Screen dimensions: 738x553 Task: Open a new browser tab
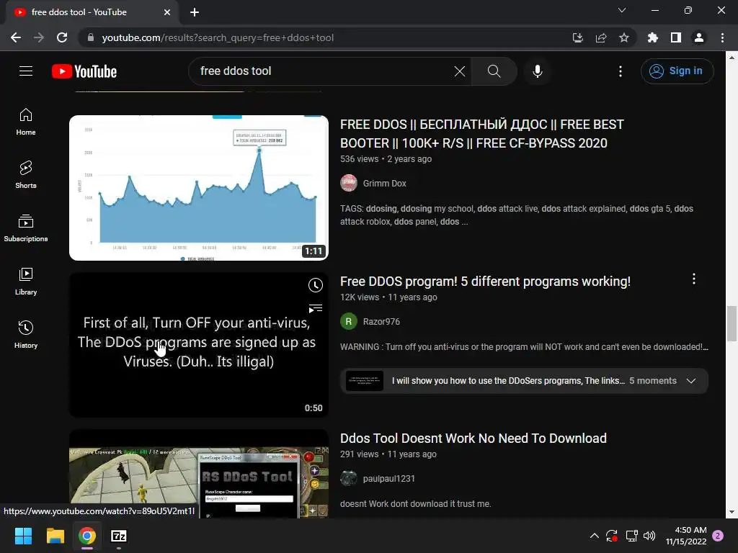click(x=195, y=12)
